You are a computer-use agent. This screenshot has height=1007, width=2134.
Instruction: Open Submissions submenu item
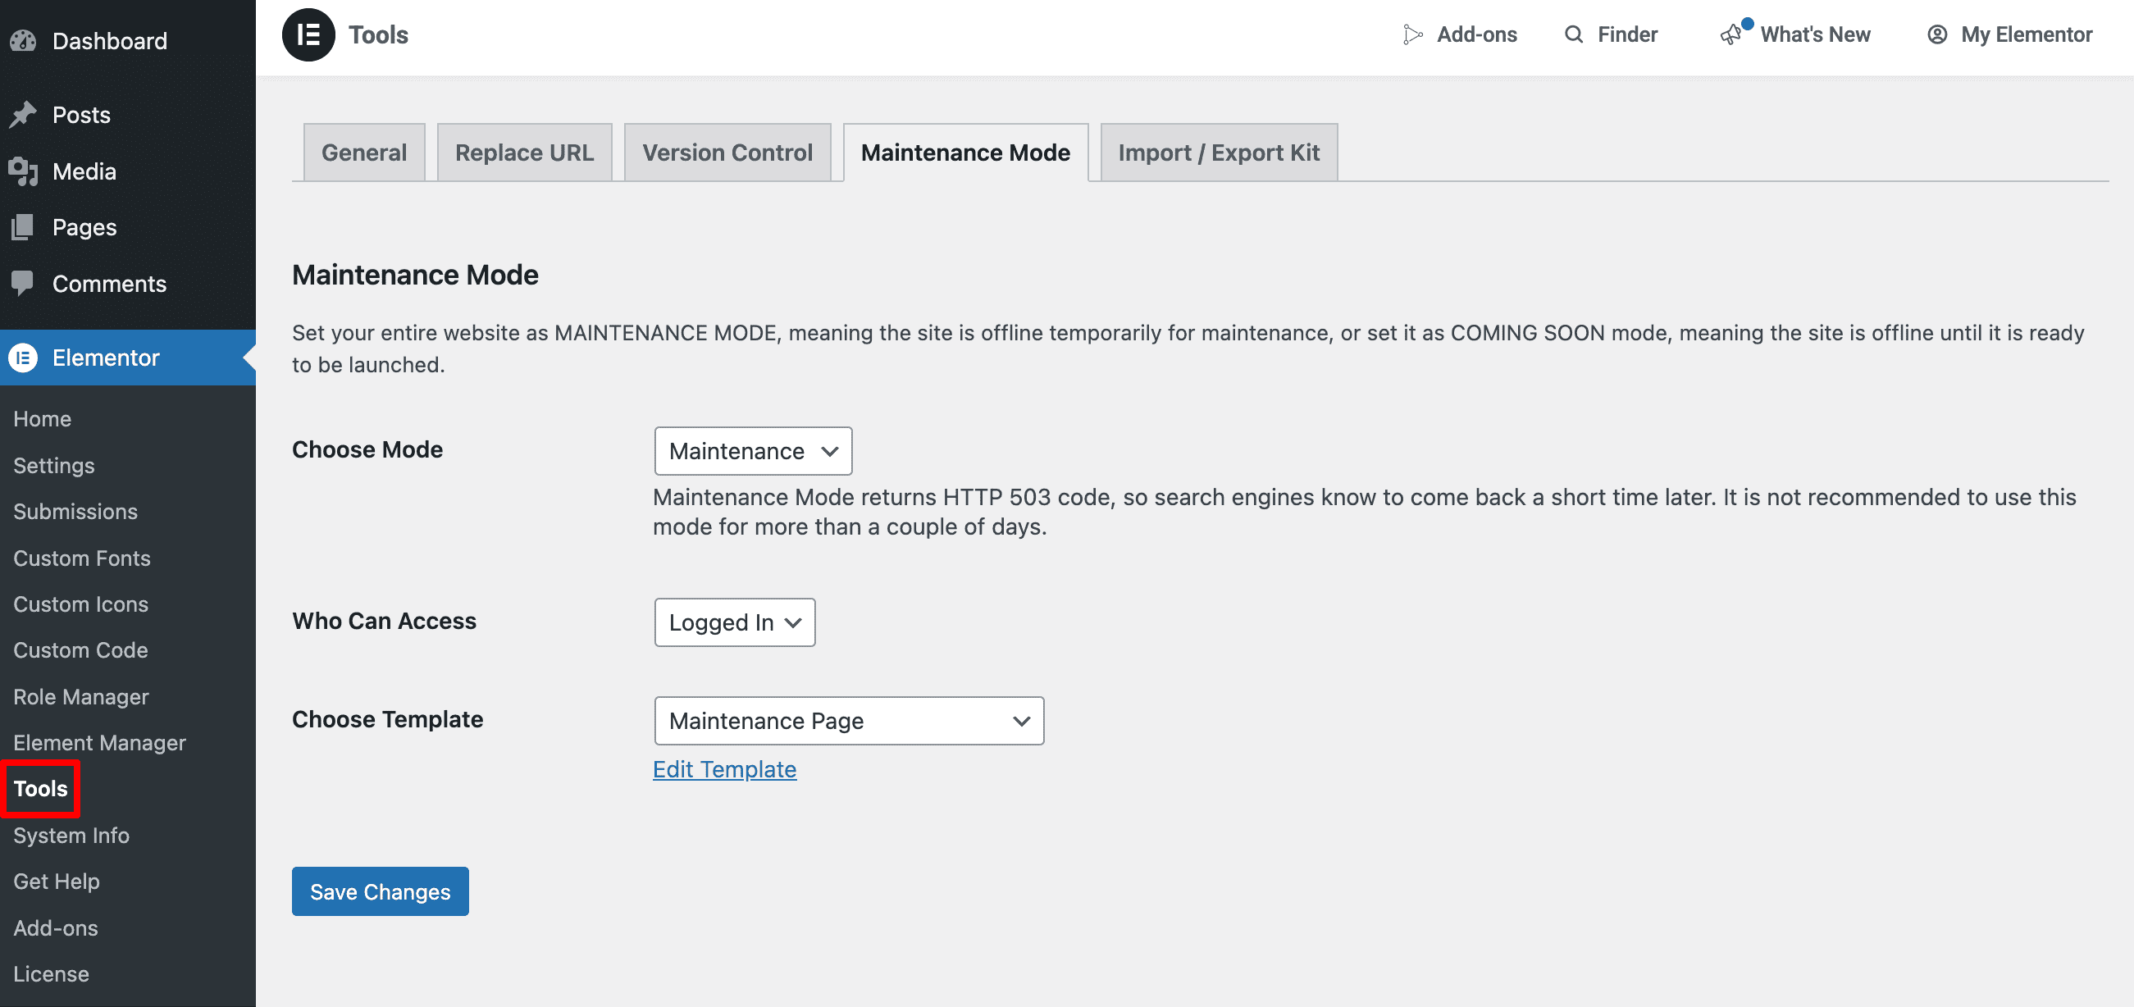click(x=75, y=511)
